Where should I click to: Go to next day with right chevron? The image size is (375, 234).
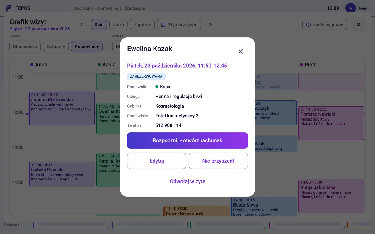[x=210, y=25]
